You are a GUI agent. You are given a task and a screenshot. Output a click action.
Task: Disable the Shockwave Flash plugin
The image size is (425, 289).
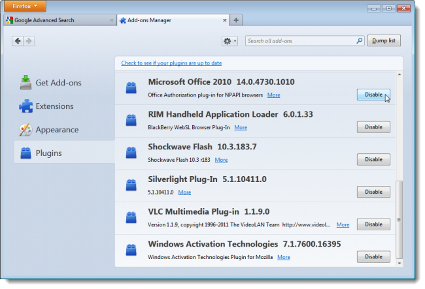[x=373, y=159]
